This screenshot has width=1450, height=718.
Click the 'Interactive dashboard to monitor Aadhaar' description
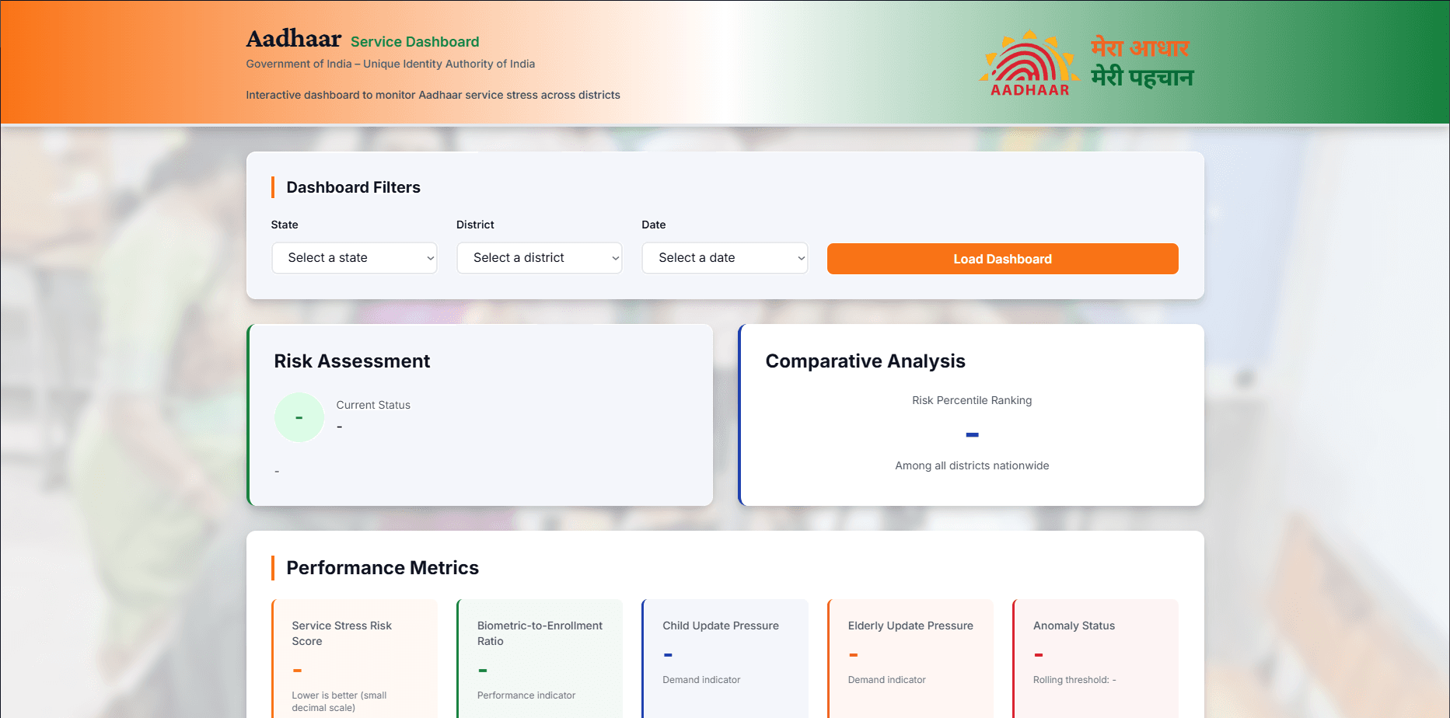click(x=433, y=95)
